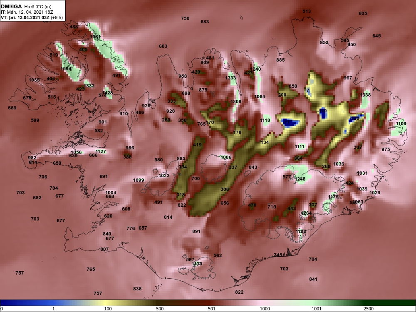The image size is (416, 312).
Task: Click the value "975"
Action: click(x=386, y=149)
